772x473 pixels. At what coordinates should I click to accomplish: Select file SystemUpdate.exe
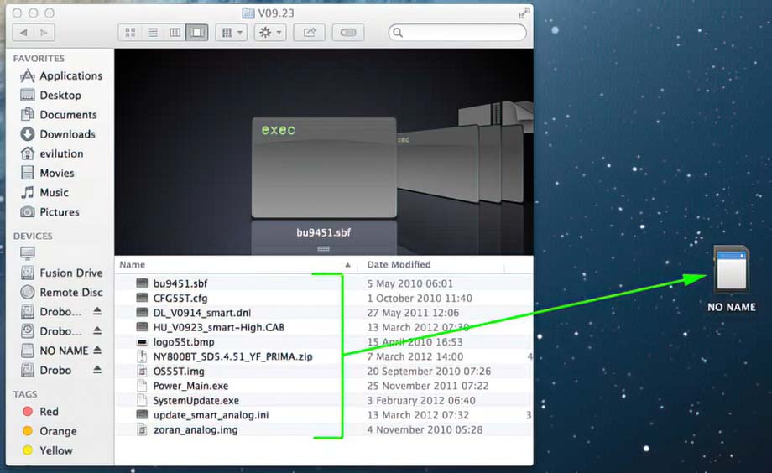coord(196,401)
